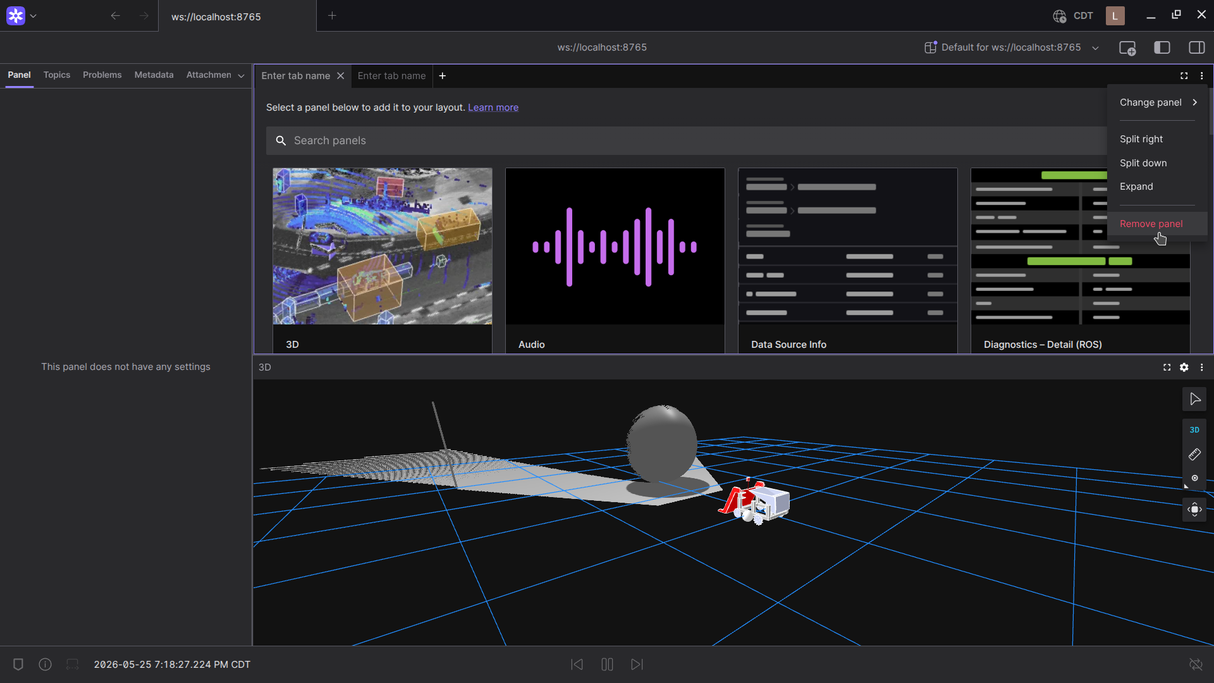Switch to the Topics tab
The image size is (1214, 683).
[57, 75]
